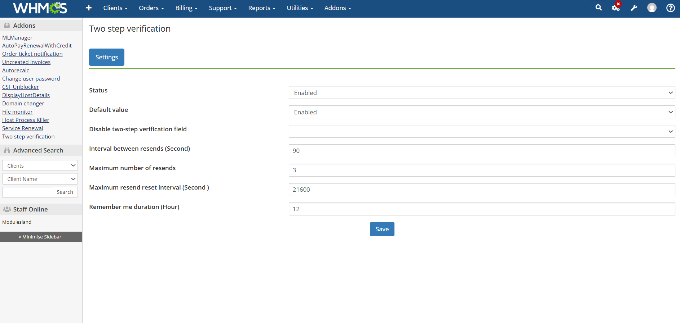Viewport: 680px width, 323px height.
Task: Save the two step verification settings
Action: (x=382, y=229)
